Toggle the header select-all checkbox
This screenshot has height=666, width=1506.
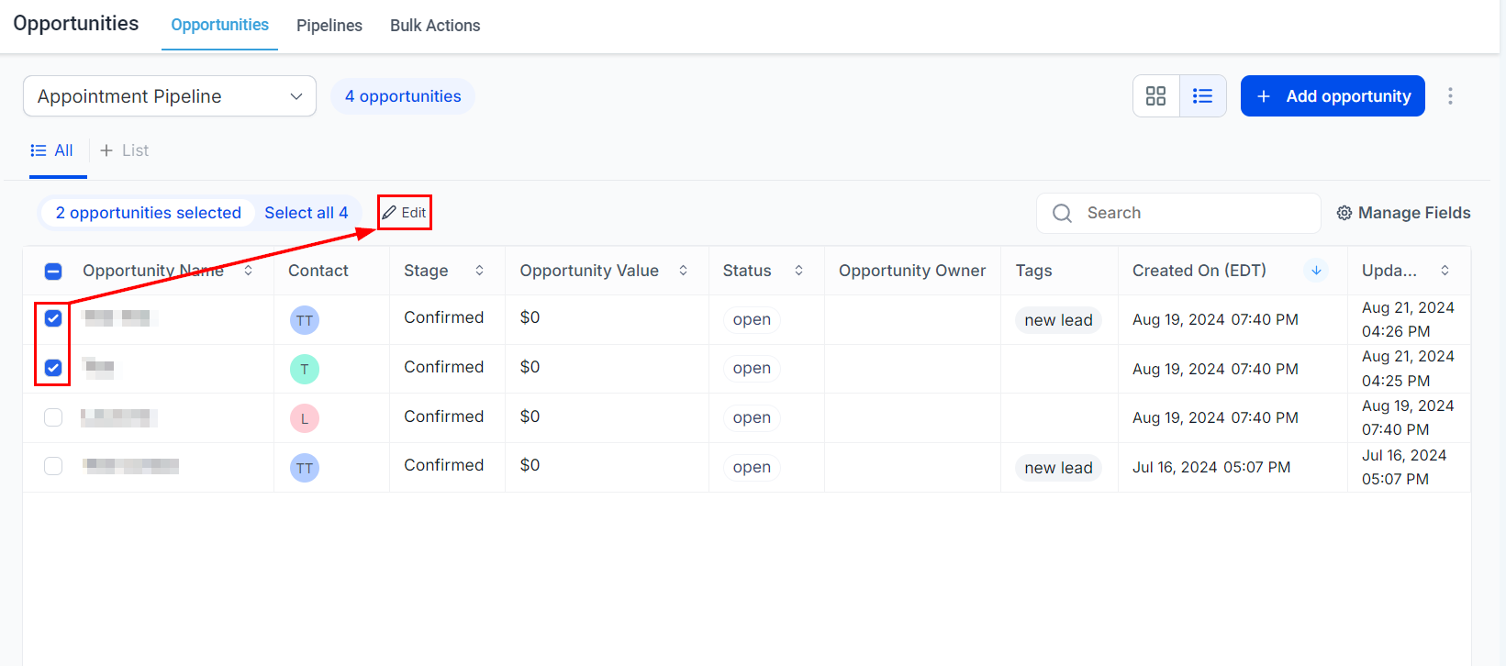[53, 272]
